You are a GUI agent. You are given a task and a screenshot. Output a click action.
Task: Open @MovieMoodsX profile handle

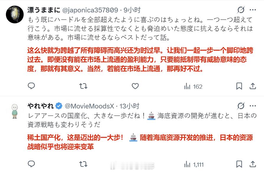pyautogui.click(x=89, y=106)
